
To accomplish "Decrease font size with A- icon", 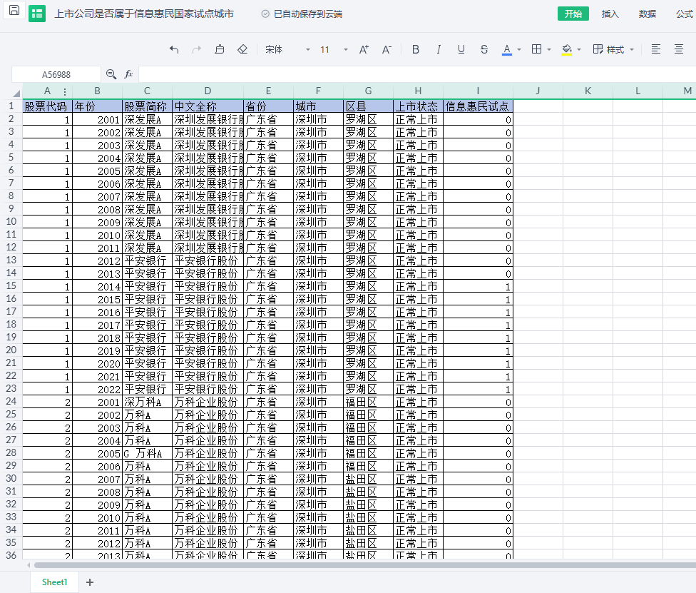I will point(387,49).
